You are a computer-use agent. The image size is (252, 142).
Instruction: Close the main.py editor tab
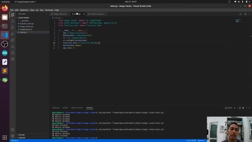point(84,14)
